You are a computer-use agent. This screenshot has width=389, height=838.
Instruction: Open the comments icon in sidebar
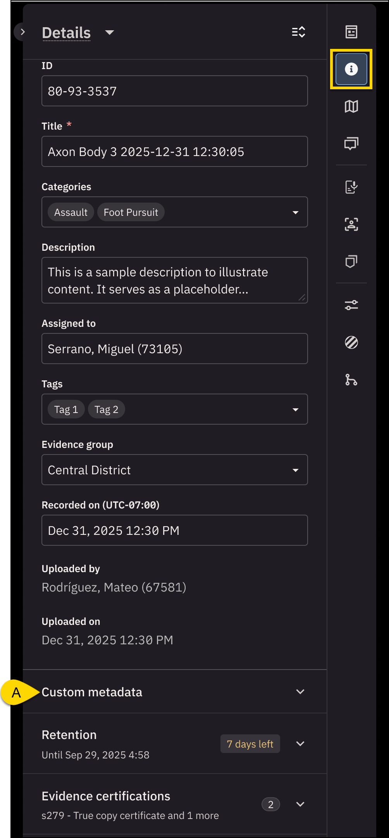[351, 144]
